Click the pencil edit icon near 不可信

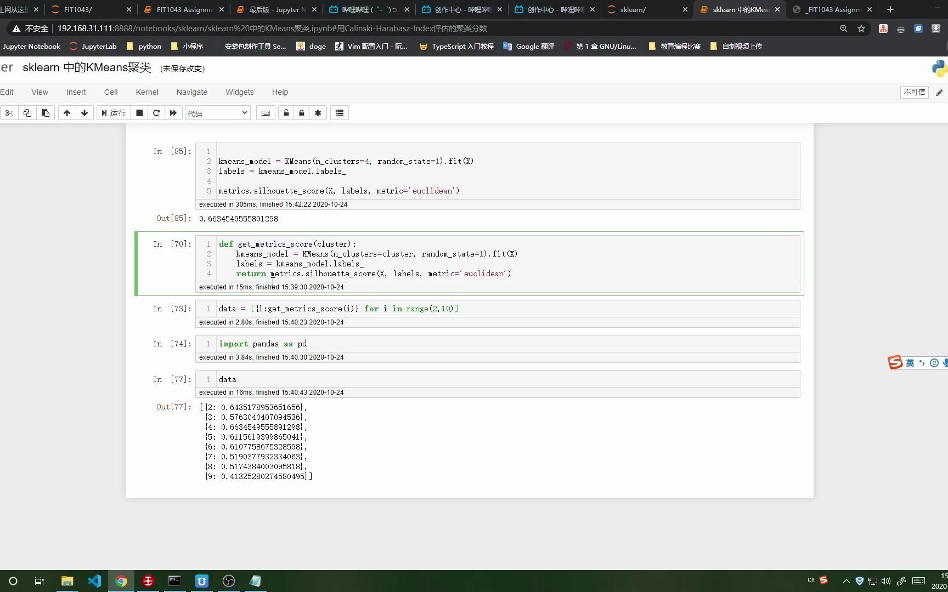[x=939, y=93]
